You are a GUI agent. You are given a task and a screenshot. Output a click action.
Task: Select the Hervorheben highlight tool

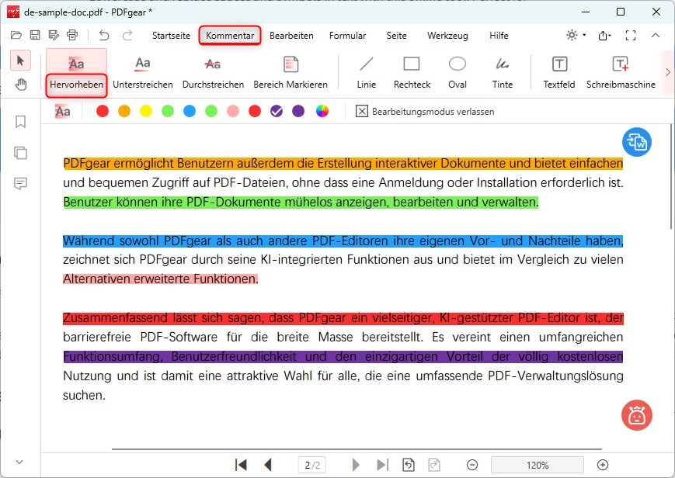[76, 72]
